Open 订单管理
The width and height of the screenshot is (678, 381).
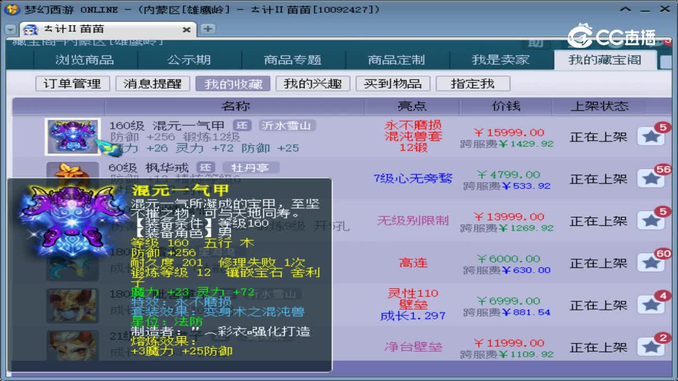click(72, 83)
